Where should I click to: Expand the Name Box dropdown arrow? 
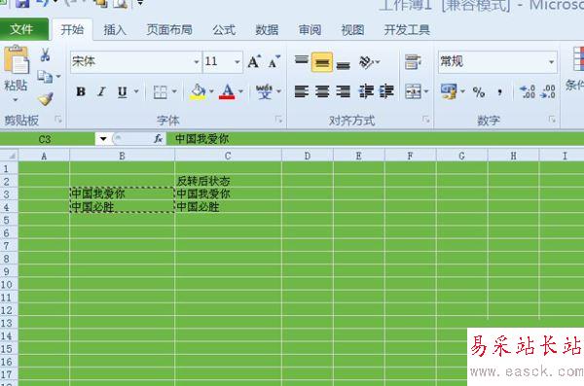tap(103, 139)
